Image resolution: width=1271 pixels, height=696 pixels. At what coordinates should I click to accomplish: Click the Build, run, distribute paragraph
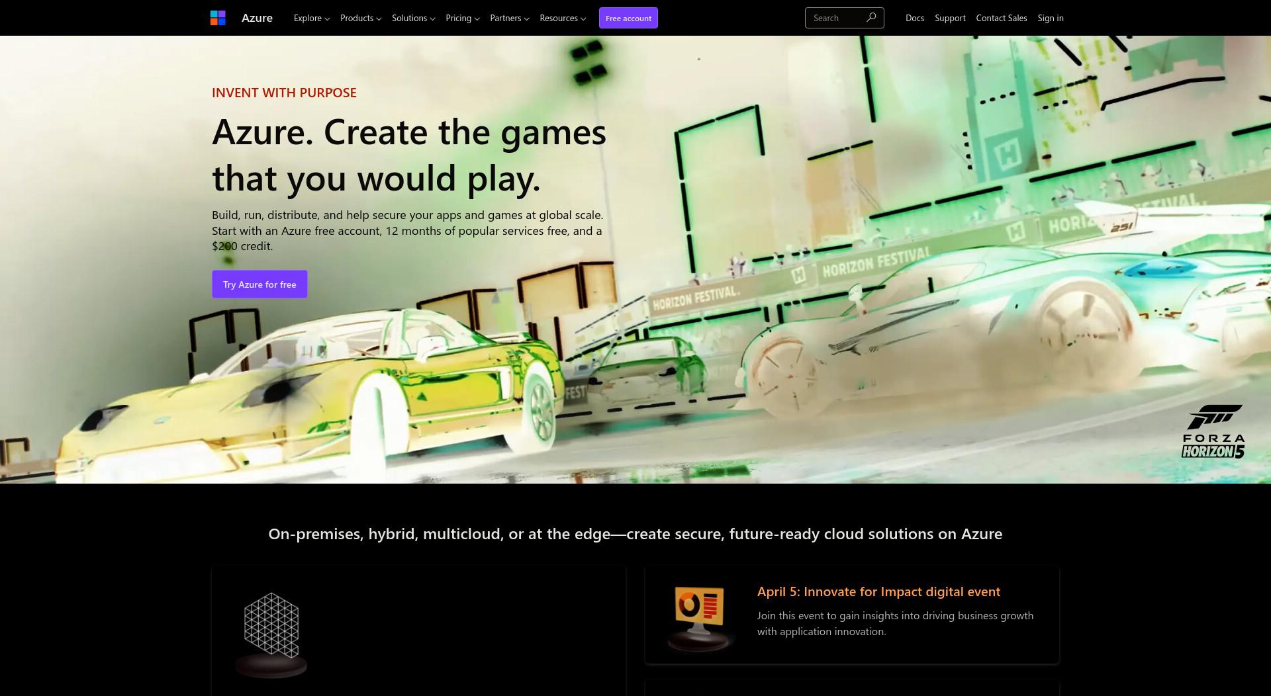click(x=408, y=230)
